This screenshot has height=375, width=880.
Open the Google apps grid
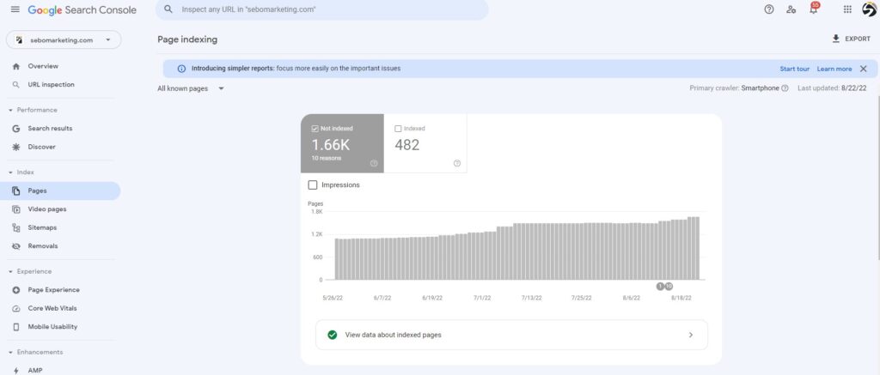click(x=847, y=9)
